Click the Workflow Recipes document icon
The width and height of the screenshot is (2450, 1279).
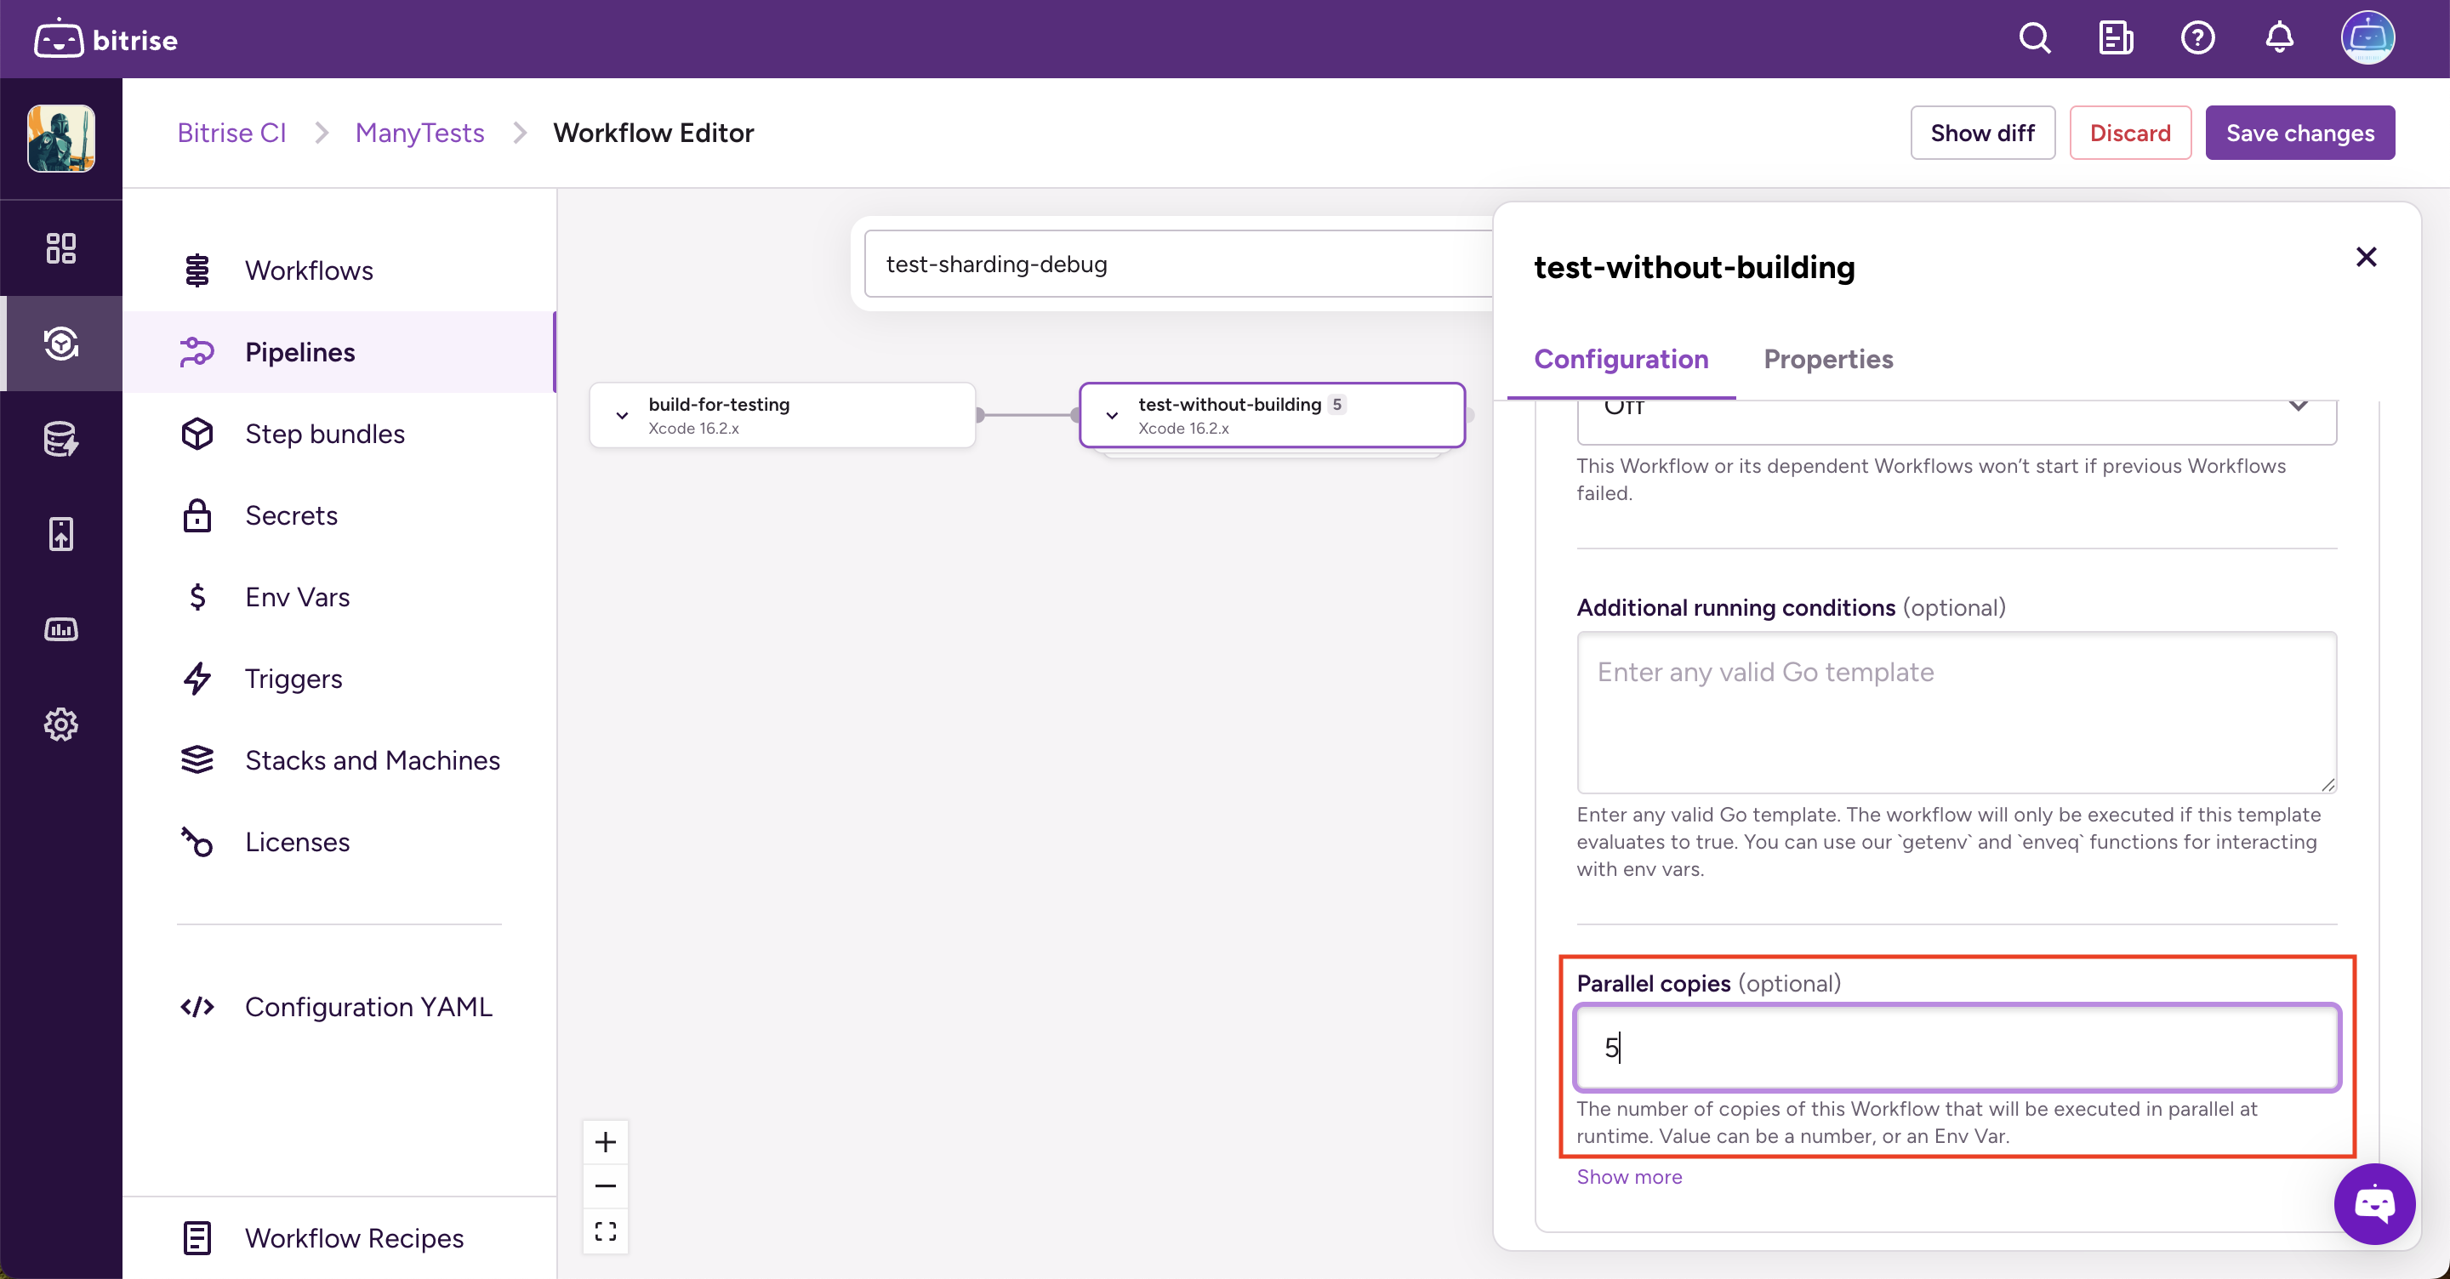click(197, 1238)
